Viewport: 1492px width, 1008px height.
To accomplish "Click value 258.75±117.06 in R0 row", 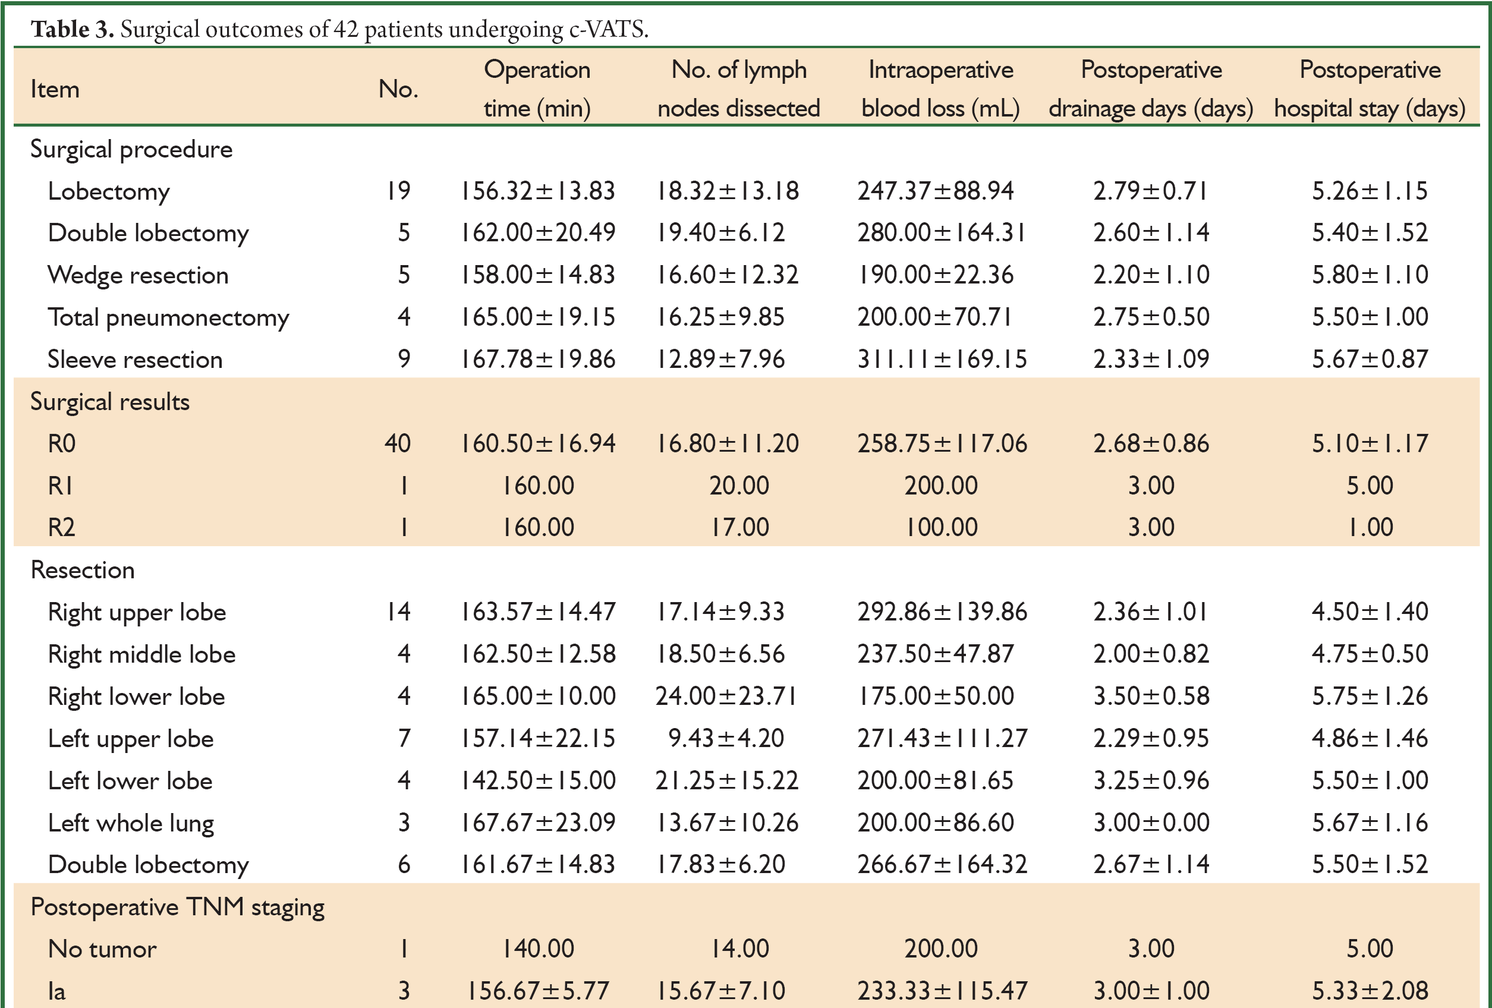I will (942, 443).
